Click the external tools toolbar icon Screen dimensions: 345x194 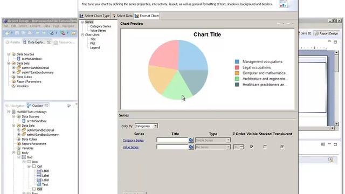tap(63, 33)
